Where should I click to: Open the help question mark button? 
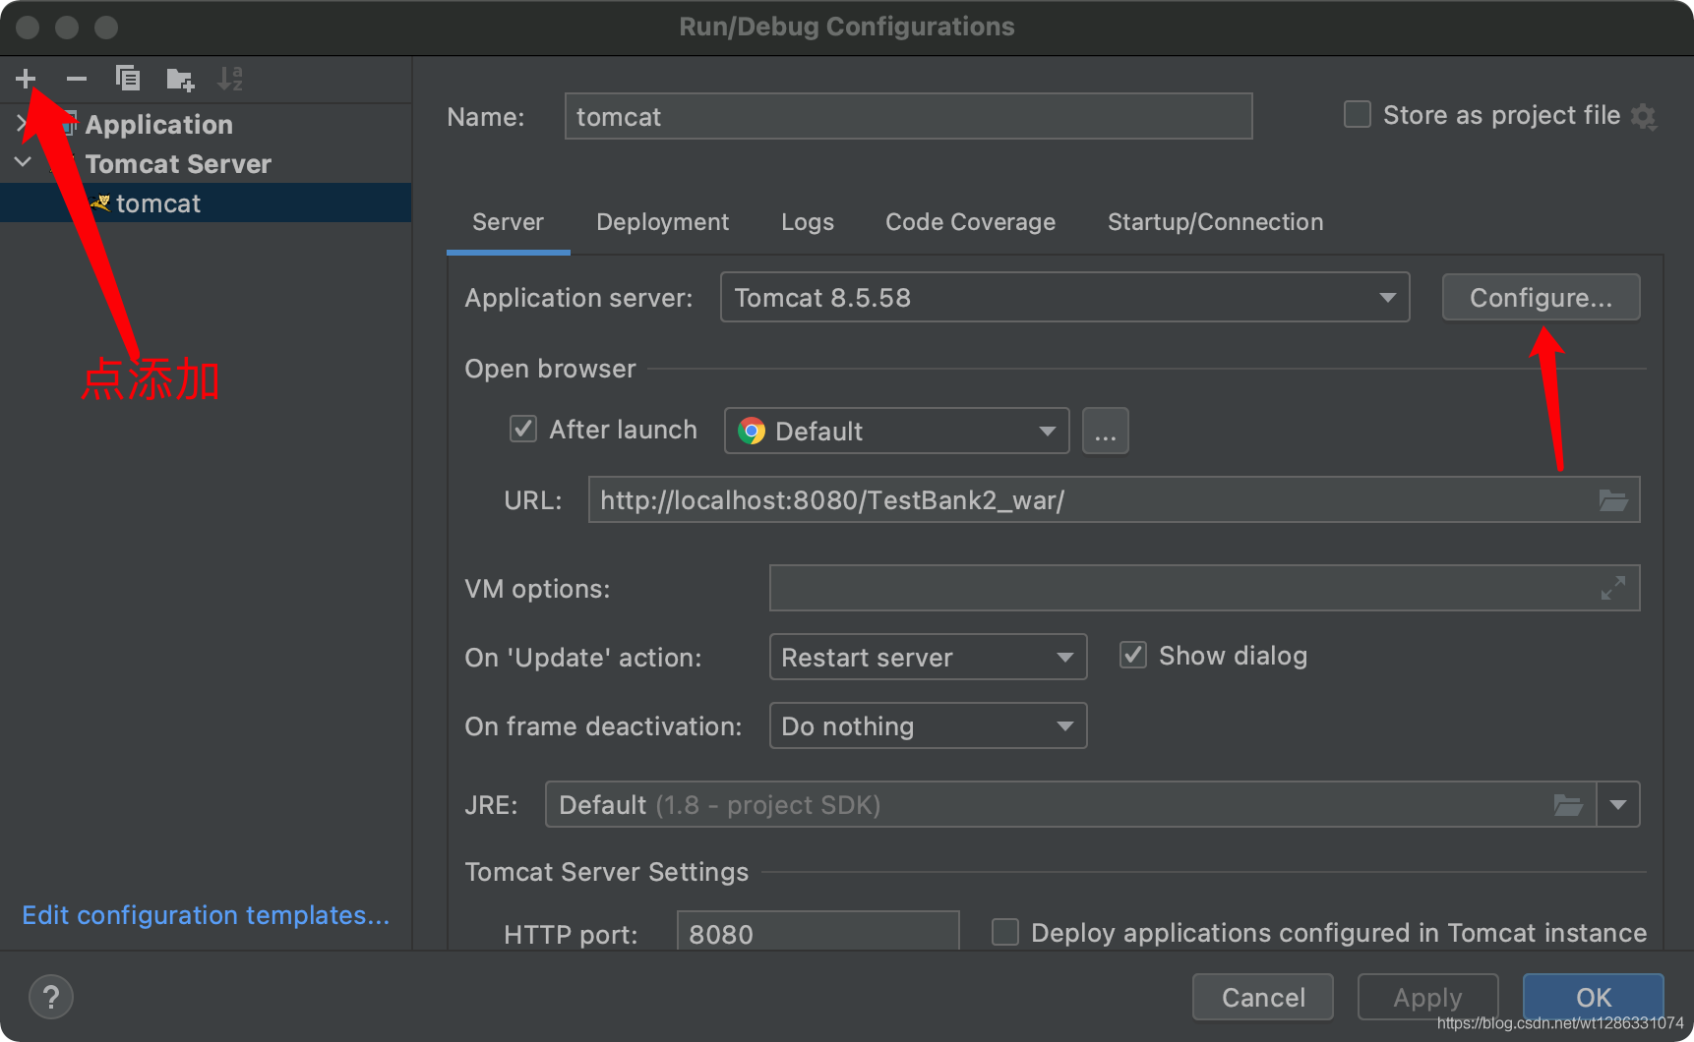pos(51,997)
